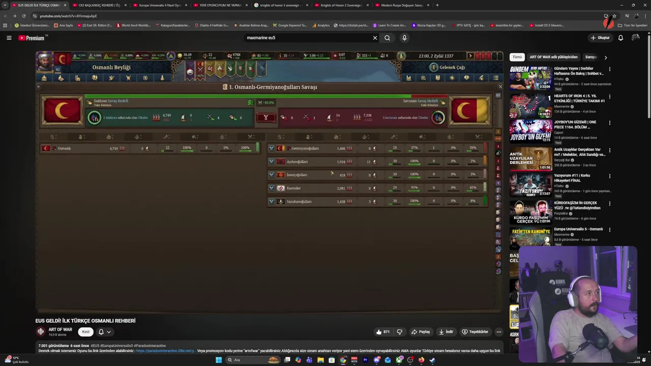Click the Osmanlı Beyliği country name banner

coord(111,67)
